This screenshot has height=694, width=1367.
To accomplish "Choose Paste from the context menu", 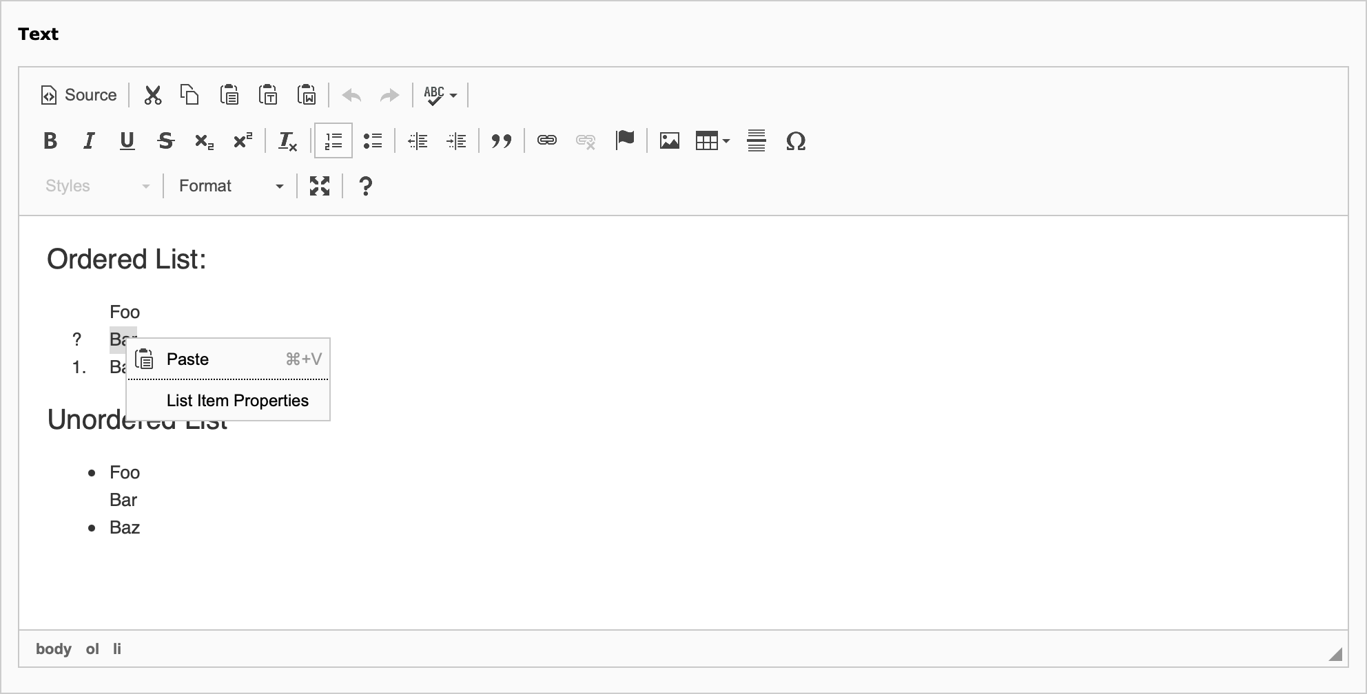I will pyautogui.click(x=228, y=359).
